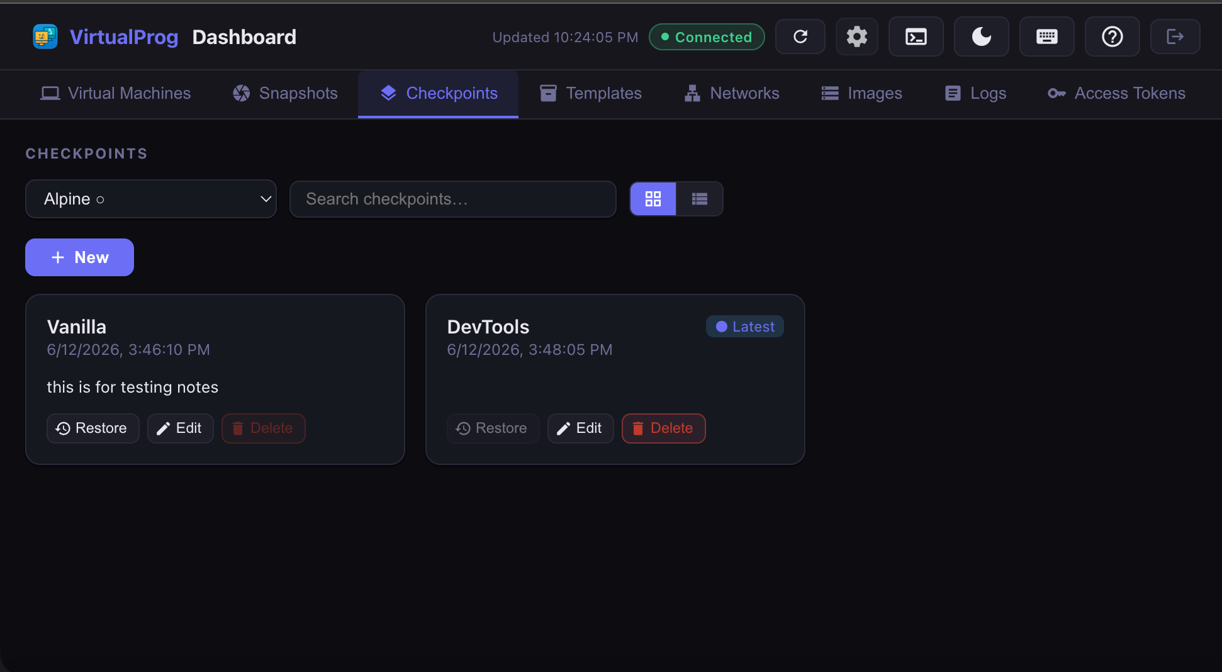Delete the DevTools checkpoint

pos(663,428)
